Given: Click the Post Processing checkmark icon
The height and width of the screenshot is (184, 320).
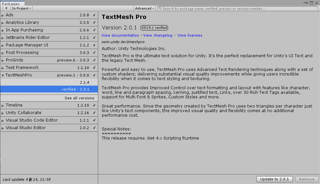Looking at the screenshot, I should pos(94,53).
